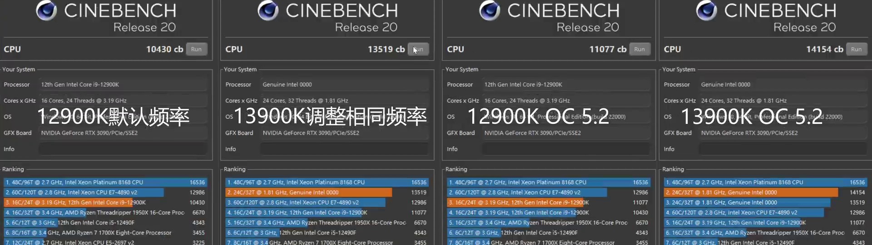Run the CPU test beside the 14154 cb score
872x245 pixels.
click(x=857, y=49)
